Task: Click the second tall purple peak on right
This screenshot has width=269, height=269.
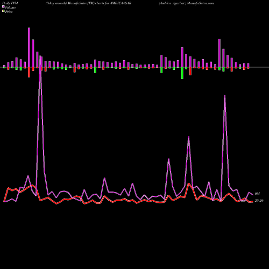Action: [x=225, y=97]
